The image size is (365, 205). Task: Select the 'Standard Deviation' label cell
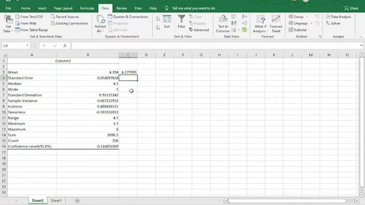pos(32,95)
